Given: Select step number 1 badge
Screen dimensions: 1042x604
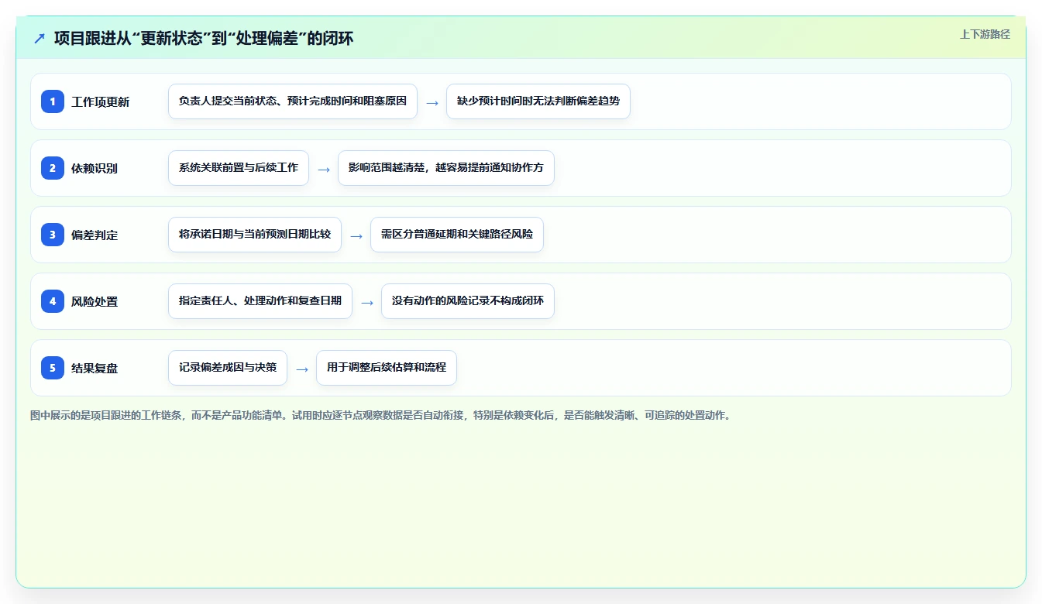Looking at the screenshot, I should 53,101.
